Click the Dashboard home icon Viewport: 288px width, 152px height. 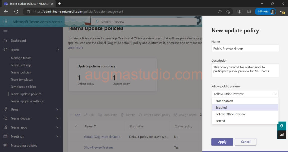(x=5, y=41)
